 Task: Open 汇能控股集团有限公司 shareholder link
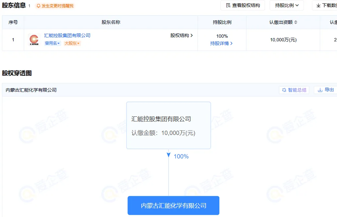pos(67,35)
